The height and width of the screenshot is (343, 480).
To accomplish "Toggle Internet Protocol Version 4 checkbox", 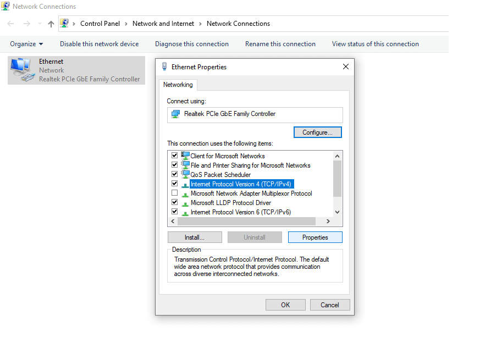I will click(x=174, y=184).
